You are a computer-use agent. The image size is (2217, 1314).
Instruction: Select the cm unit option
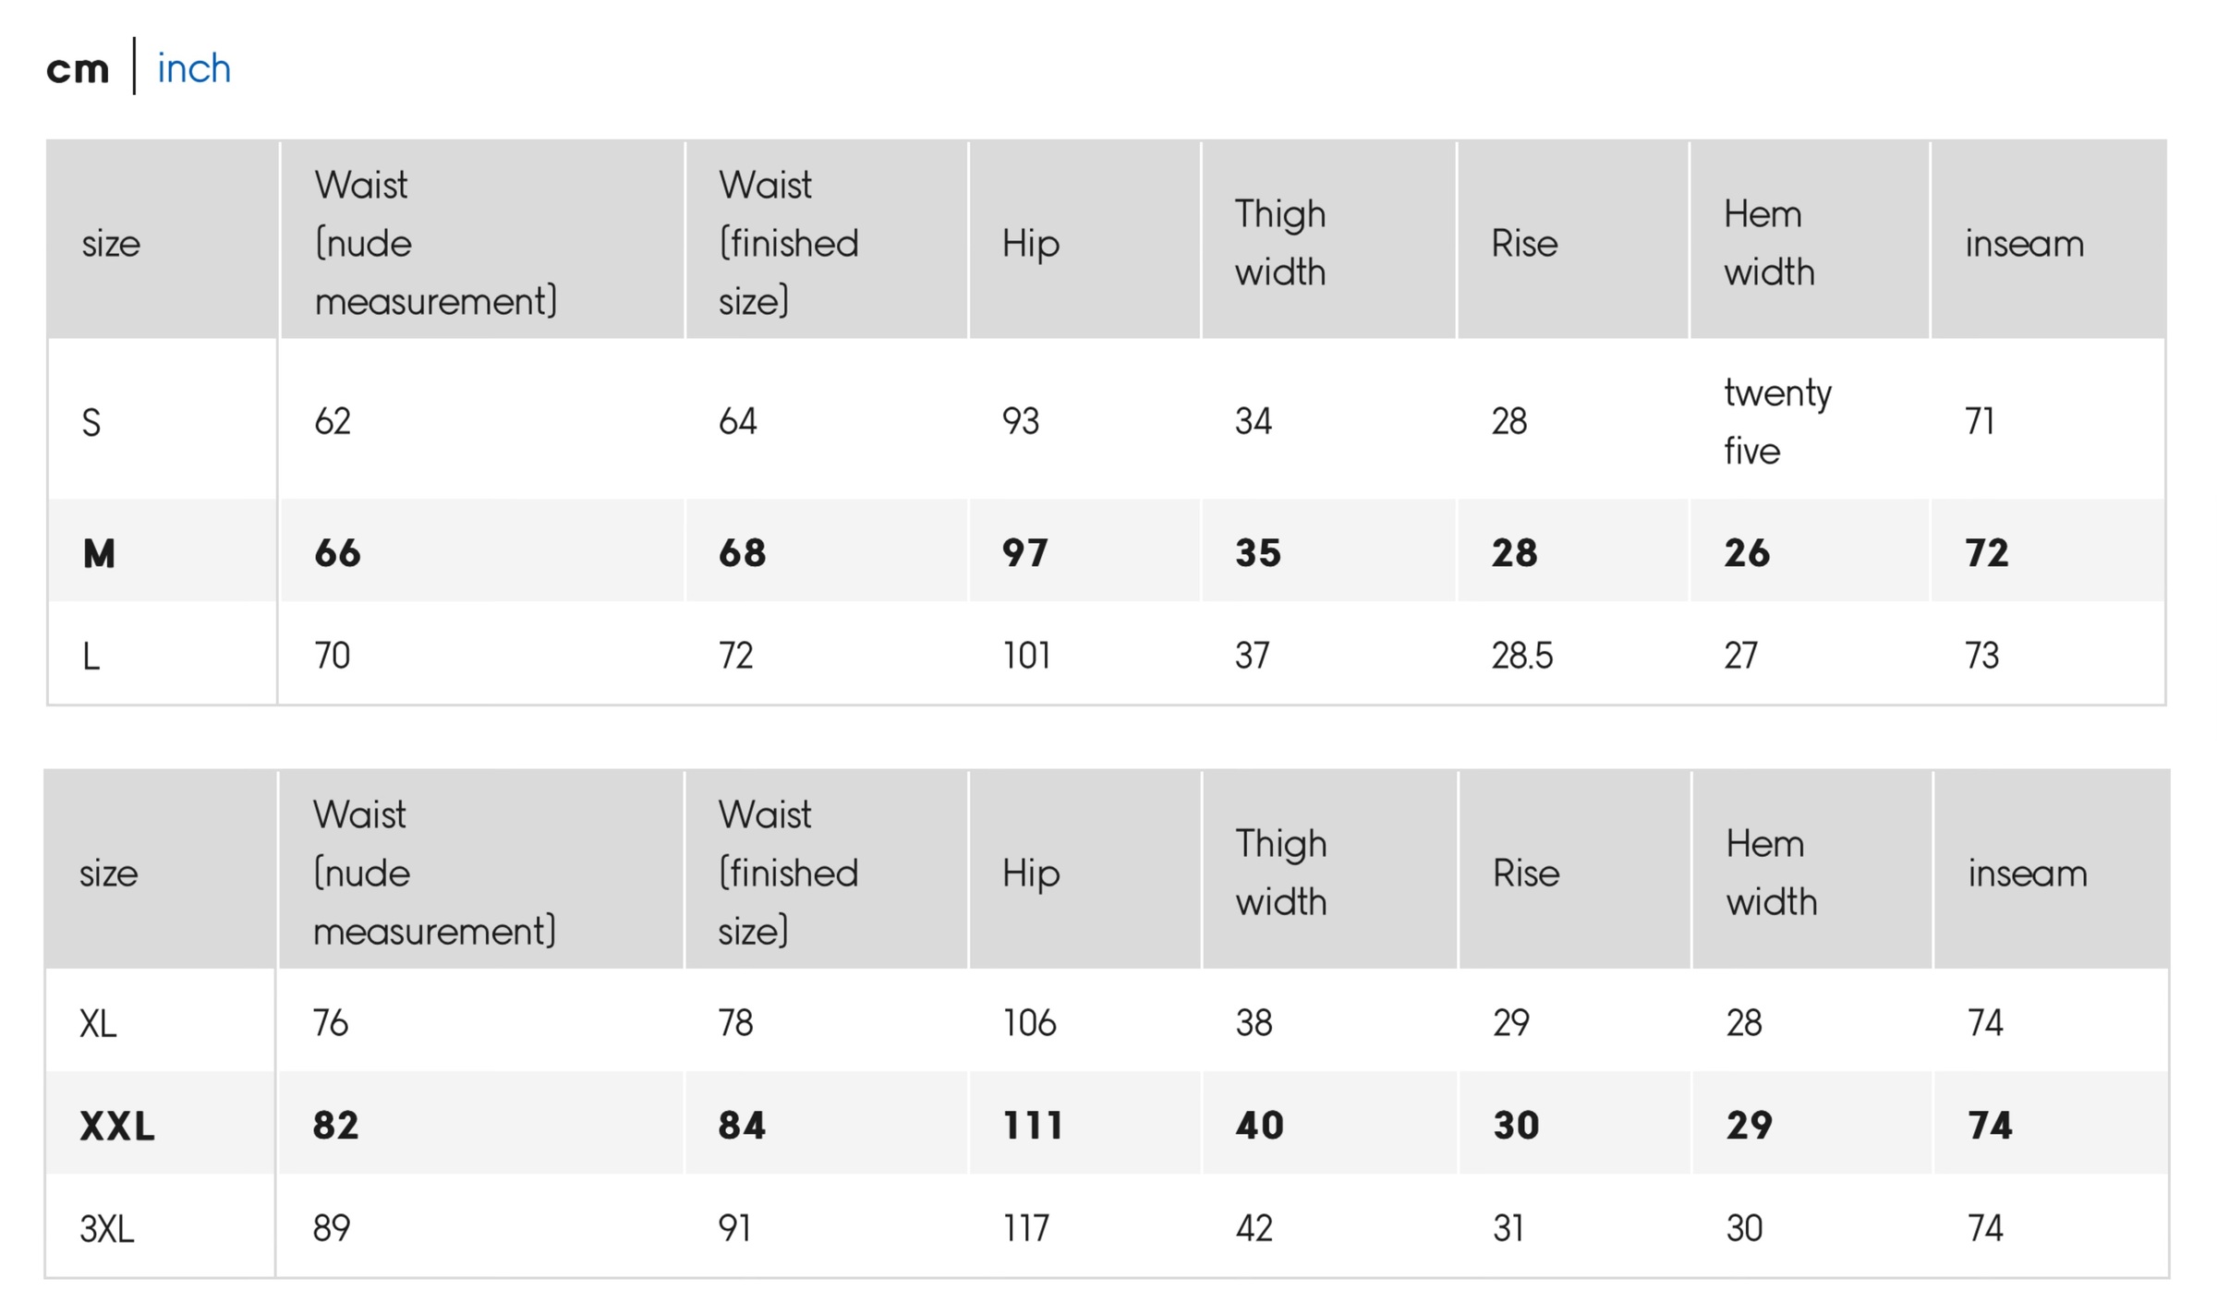(x=78, y=68)
